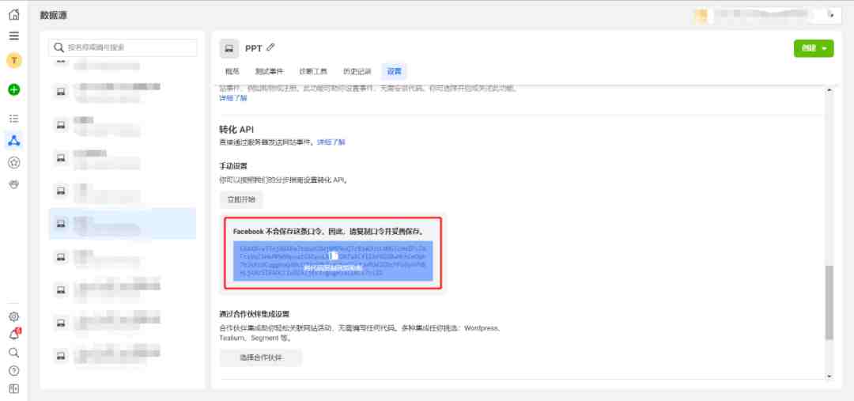Switch to the 历史记录 tab

pyautogui.click(x=357, y=72)
